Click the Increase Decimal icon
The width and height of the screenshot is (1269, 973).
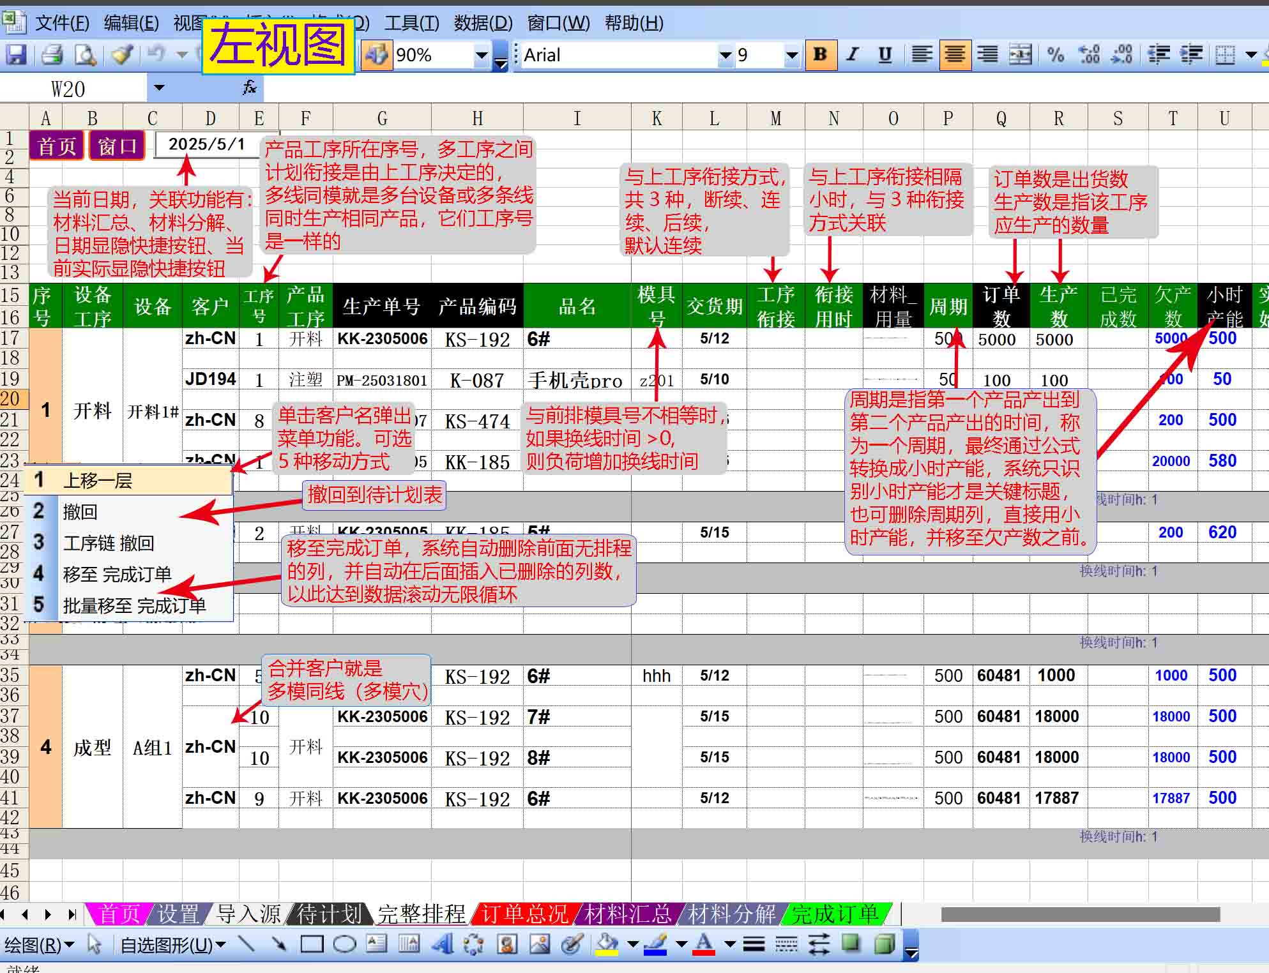pos(1089,55)
